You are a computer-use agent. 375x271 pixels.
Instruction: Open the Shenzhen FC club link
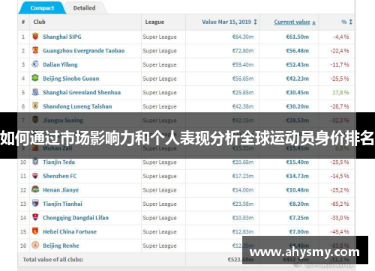60,176
